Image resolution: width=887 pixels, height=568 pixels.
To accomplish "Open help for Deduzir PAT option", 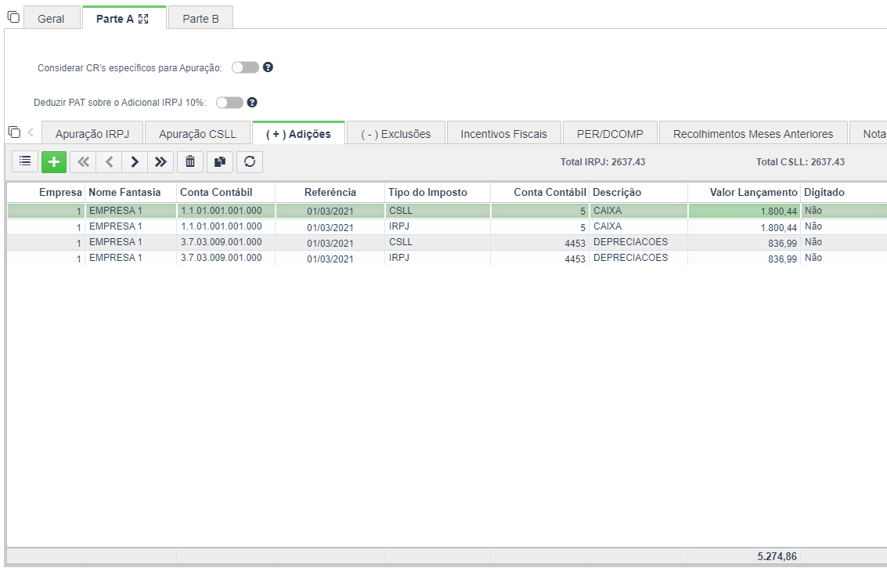I will [x=252, y=102].
